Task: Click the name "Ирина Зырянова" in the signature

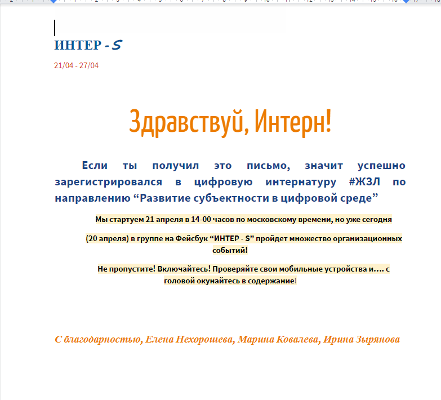Action: click(361, 340)
